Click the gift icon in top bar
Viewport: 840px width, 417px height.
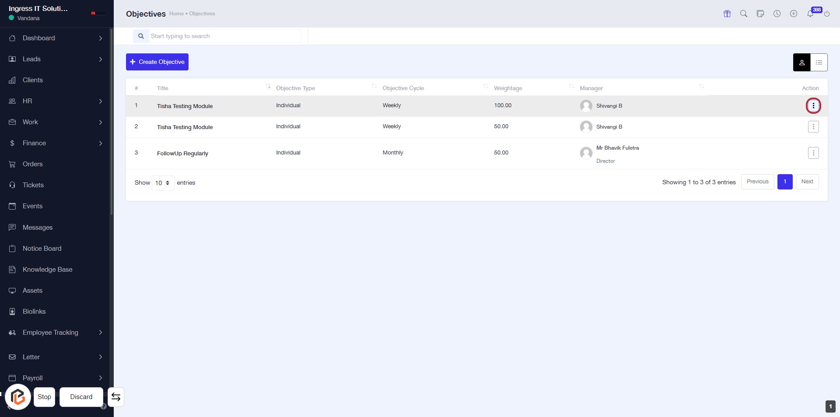[727, 14]
